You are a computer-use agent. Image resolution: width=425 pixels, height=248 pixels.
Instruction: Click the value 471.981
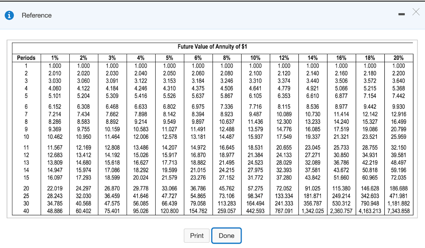398,196
